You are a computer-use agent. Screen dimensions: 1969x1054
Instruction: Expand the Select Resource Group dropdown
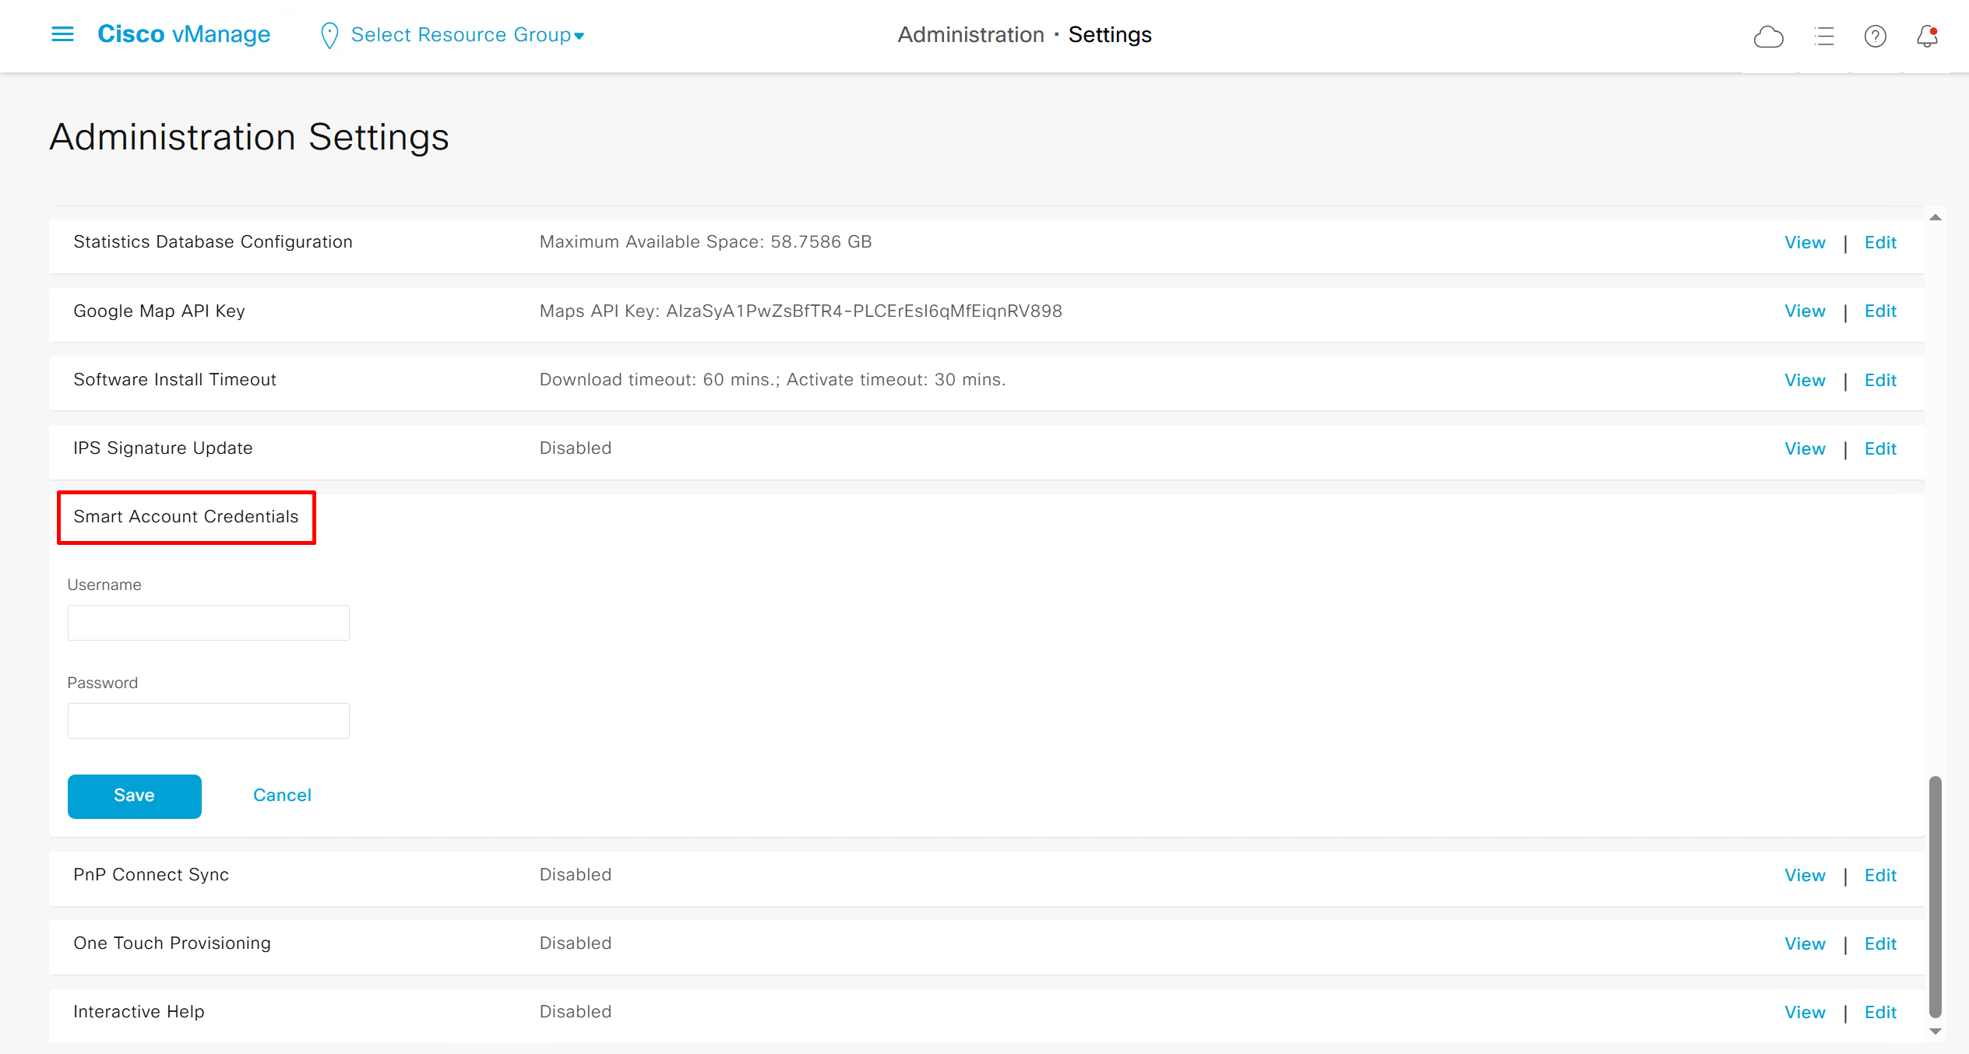click(x=467, y=35)
